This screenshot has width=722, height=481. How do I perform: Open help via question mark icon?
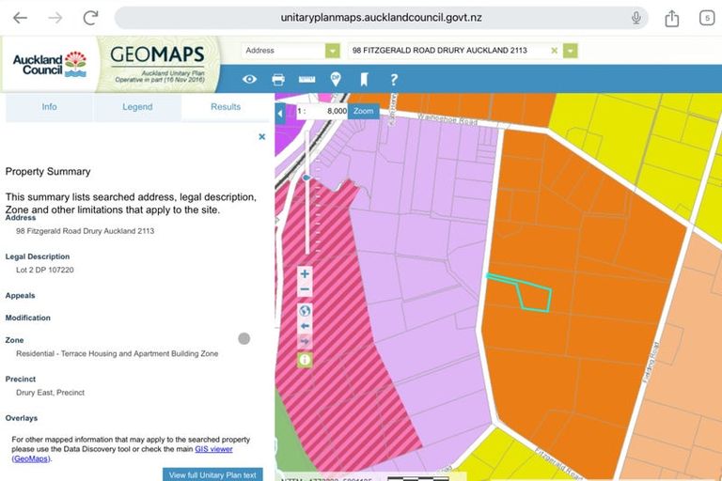(x=394, y=80)
